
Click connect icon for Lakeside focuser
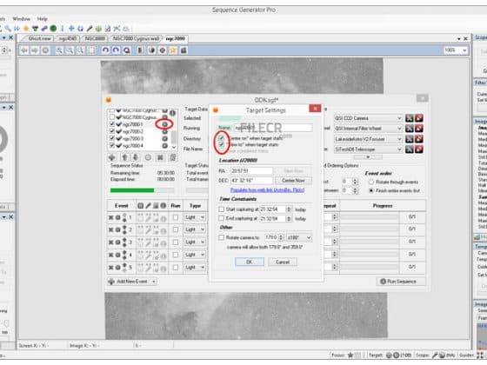[410, 139]
